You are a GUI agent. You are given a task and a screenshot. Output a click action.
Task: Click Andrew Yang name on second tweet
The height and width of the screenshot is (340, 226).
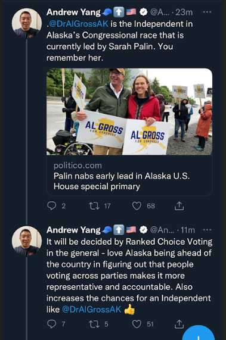73,230
